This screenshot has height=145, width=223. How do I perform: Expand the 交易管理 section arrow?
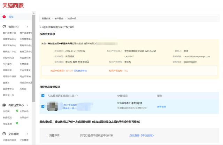click(x=27, y=134)
